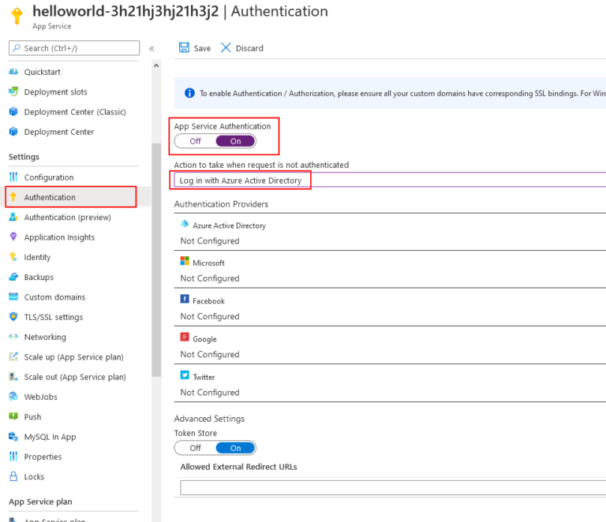
Task: Select "Not Configured" under Google
Action: (210, 354)
